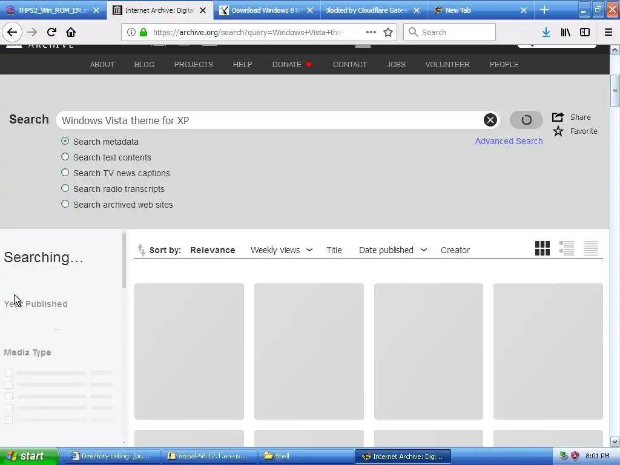Click scrollbar down arrow at page bottom
Image resolution: width=620 pixels, height=465 pixels.
[615, 441]
